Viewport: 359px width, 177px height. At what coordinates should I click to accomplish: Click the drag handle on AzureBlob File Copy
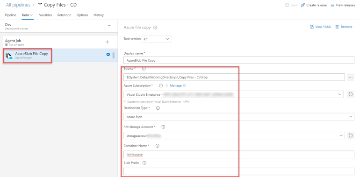click(x=113, y=55)
